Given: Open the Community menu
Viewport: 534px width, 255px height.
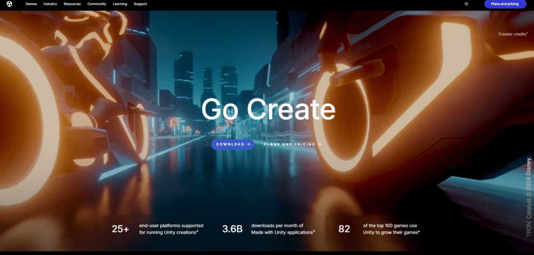Looking at the screenshot, I should click(x=96, y=4).
